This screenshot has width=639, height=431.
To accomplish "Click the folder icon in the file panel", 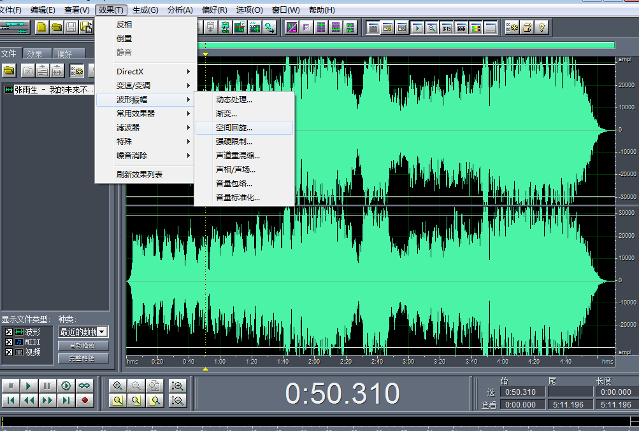I will (9, 71).
